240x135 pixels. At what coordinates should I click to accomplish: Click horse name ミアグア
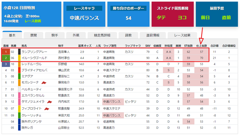(x=27, y=76)
